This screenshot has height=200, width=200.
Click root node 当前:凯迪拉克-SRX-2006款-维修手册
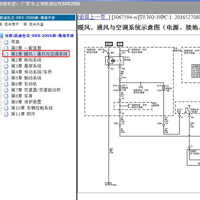(x=39, y=36)
